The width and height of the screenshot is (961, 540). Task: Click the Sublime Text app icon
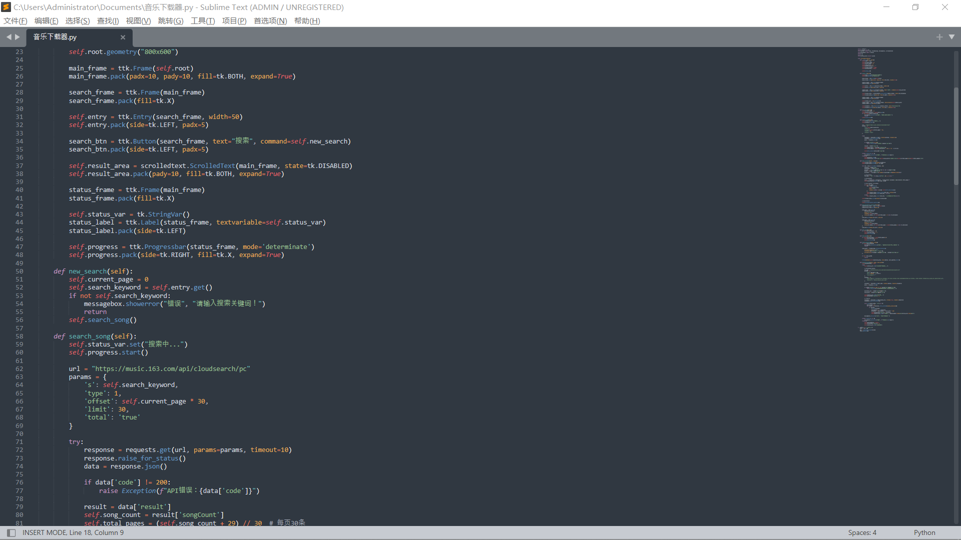click(x=6, y=7)
